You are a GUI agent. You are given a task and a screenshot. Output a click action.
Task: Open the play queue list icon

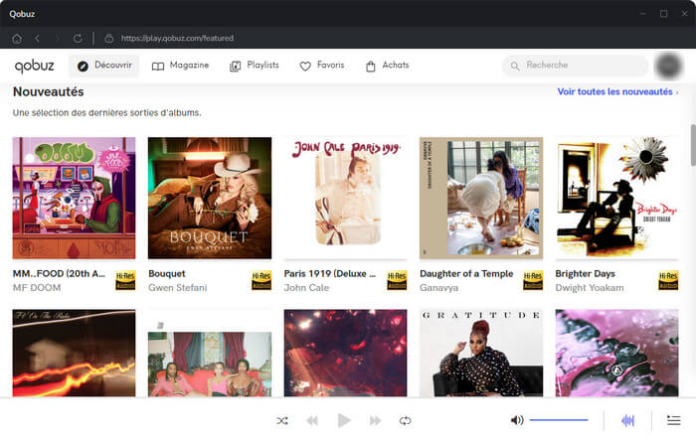point(673,420)
